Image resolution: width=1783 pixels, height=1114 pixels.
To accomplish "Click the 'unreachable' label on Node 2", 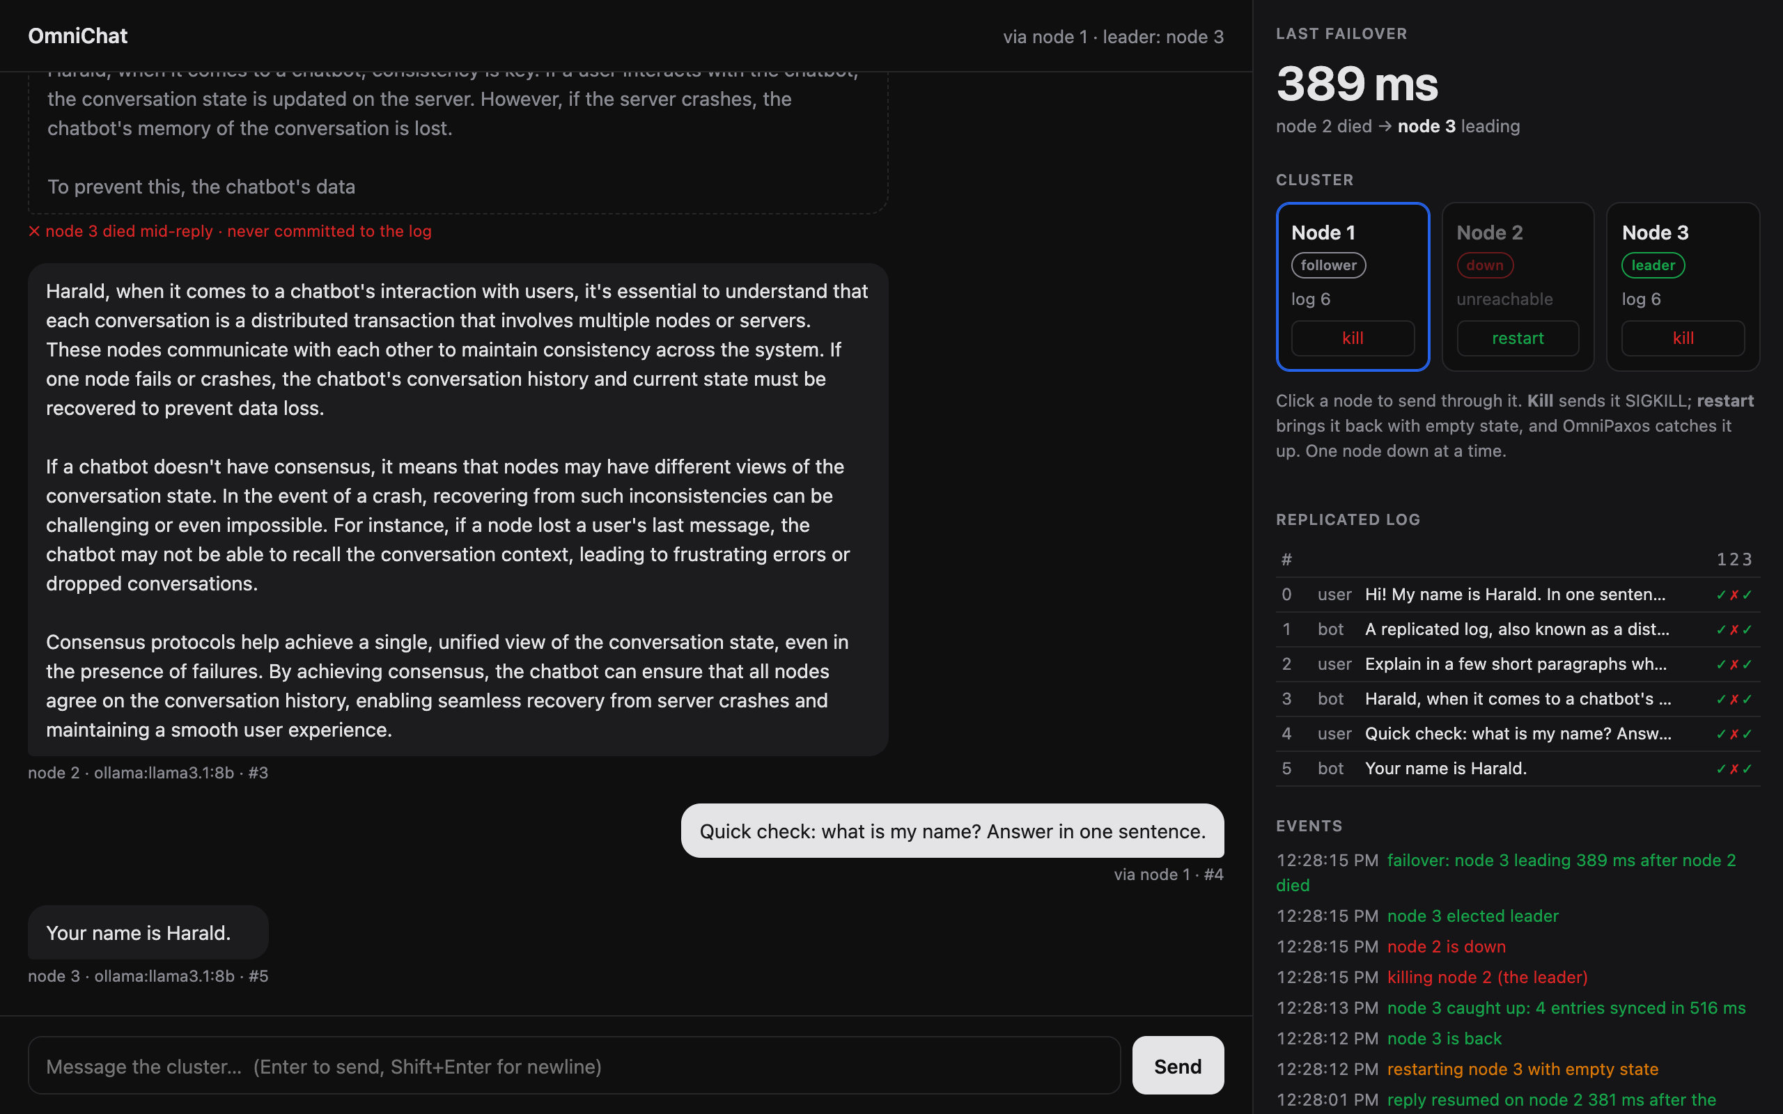I will click(x=1504, y=299).
